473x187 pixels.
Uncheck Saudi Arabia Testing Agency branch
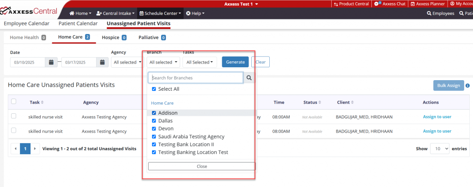[154, 136]
